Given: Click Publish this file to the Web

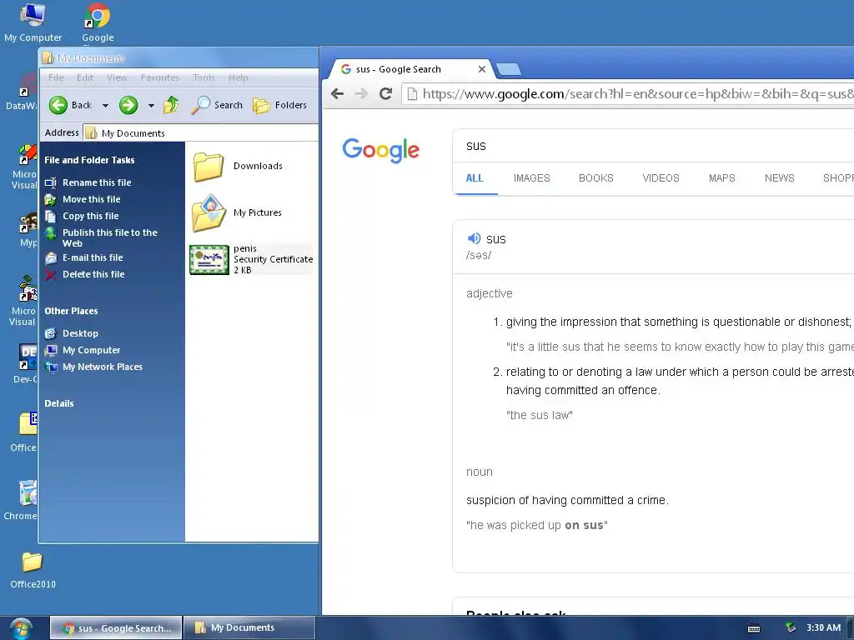Looking at the screenshot, I should (109, 237).
